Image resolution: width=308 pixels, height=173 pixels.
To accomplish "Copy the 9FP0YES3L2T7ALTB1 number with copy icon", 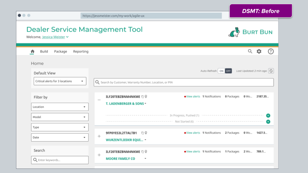I will [x=142, y=133].
